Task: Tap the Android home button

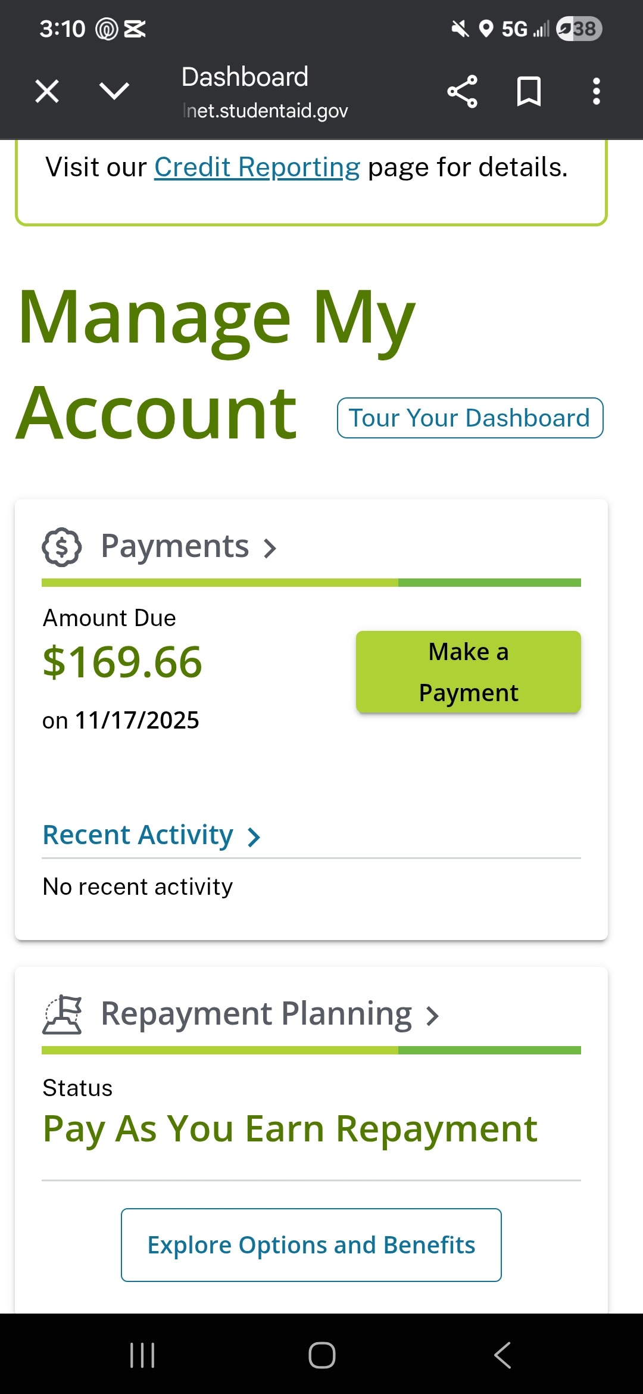Action: pos(321,1355)
